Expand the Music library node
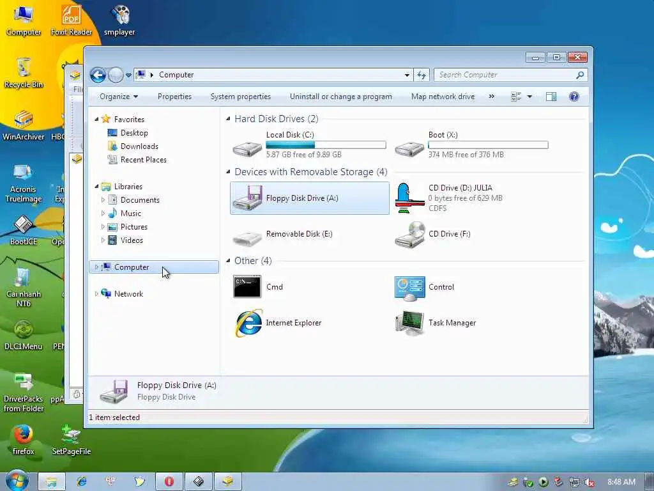 tap(103, 214)
